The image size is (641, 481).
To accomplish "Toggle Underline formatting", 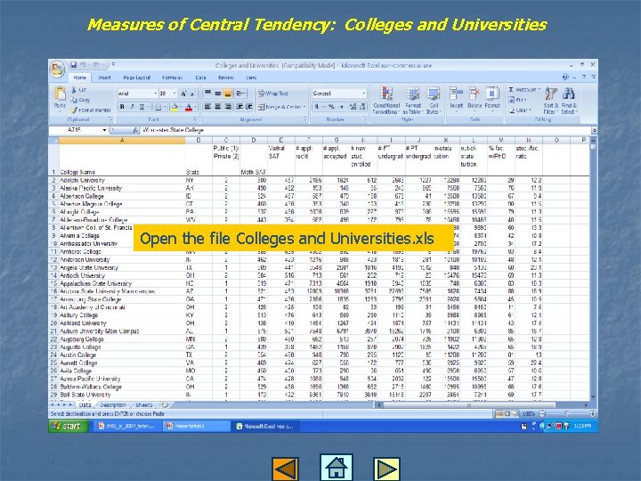I will tap(142, 107).
